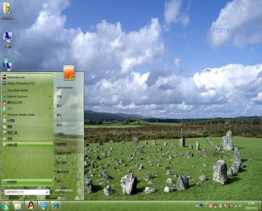The height and width of the screenshot is (211, 262).
Task: Open 图片 pictures from Start menu
Action: pyautogui.click(x=59, y=106)
